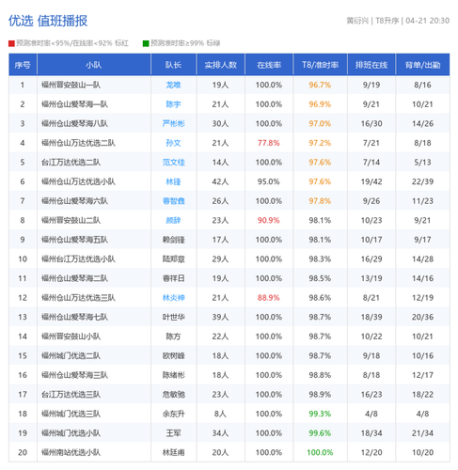Select team name 福州南站优选小队
458x470 pixels.
(x=71, y=452)
